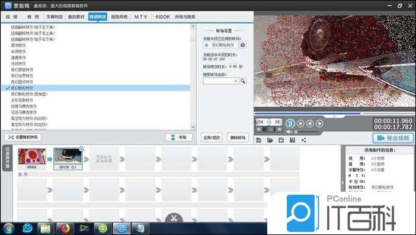Open Firefox from the taskbar
This screenshot has width=416, height=235.
point(65,228)
